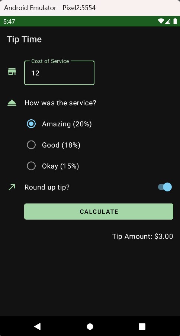180x336 pixels.
Task: Tap the Calculate button
Action: [x=99, y=211]
